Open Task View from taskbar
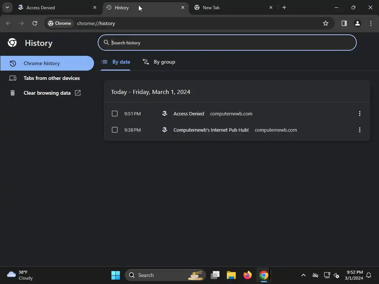 click(215, 275)
